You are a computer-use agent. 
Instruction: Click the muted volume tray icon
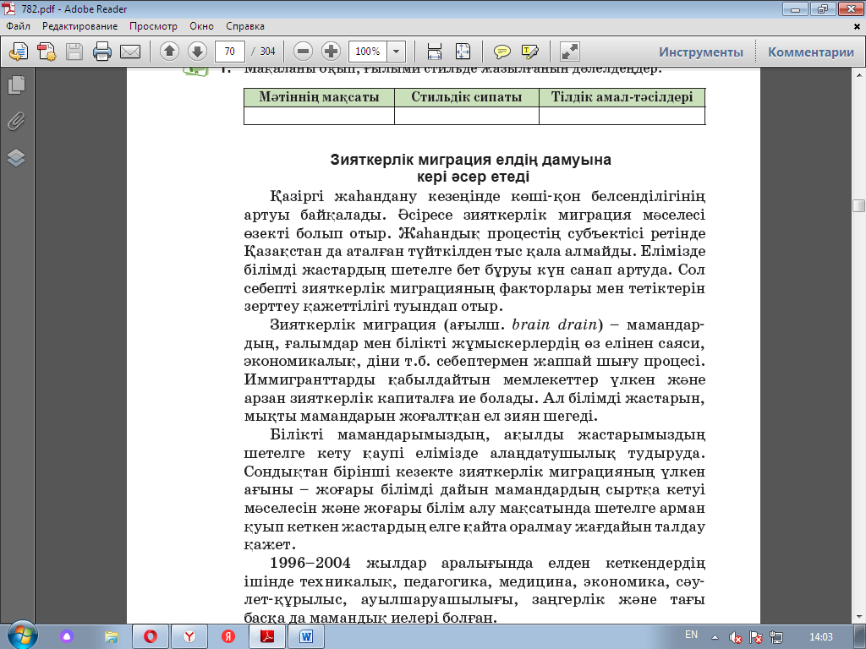point(735,637)
